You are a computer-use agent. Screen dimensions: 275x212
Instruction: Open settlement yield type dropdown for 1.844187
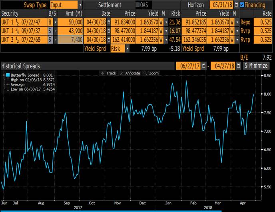click(x=166, y=31)
